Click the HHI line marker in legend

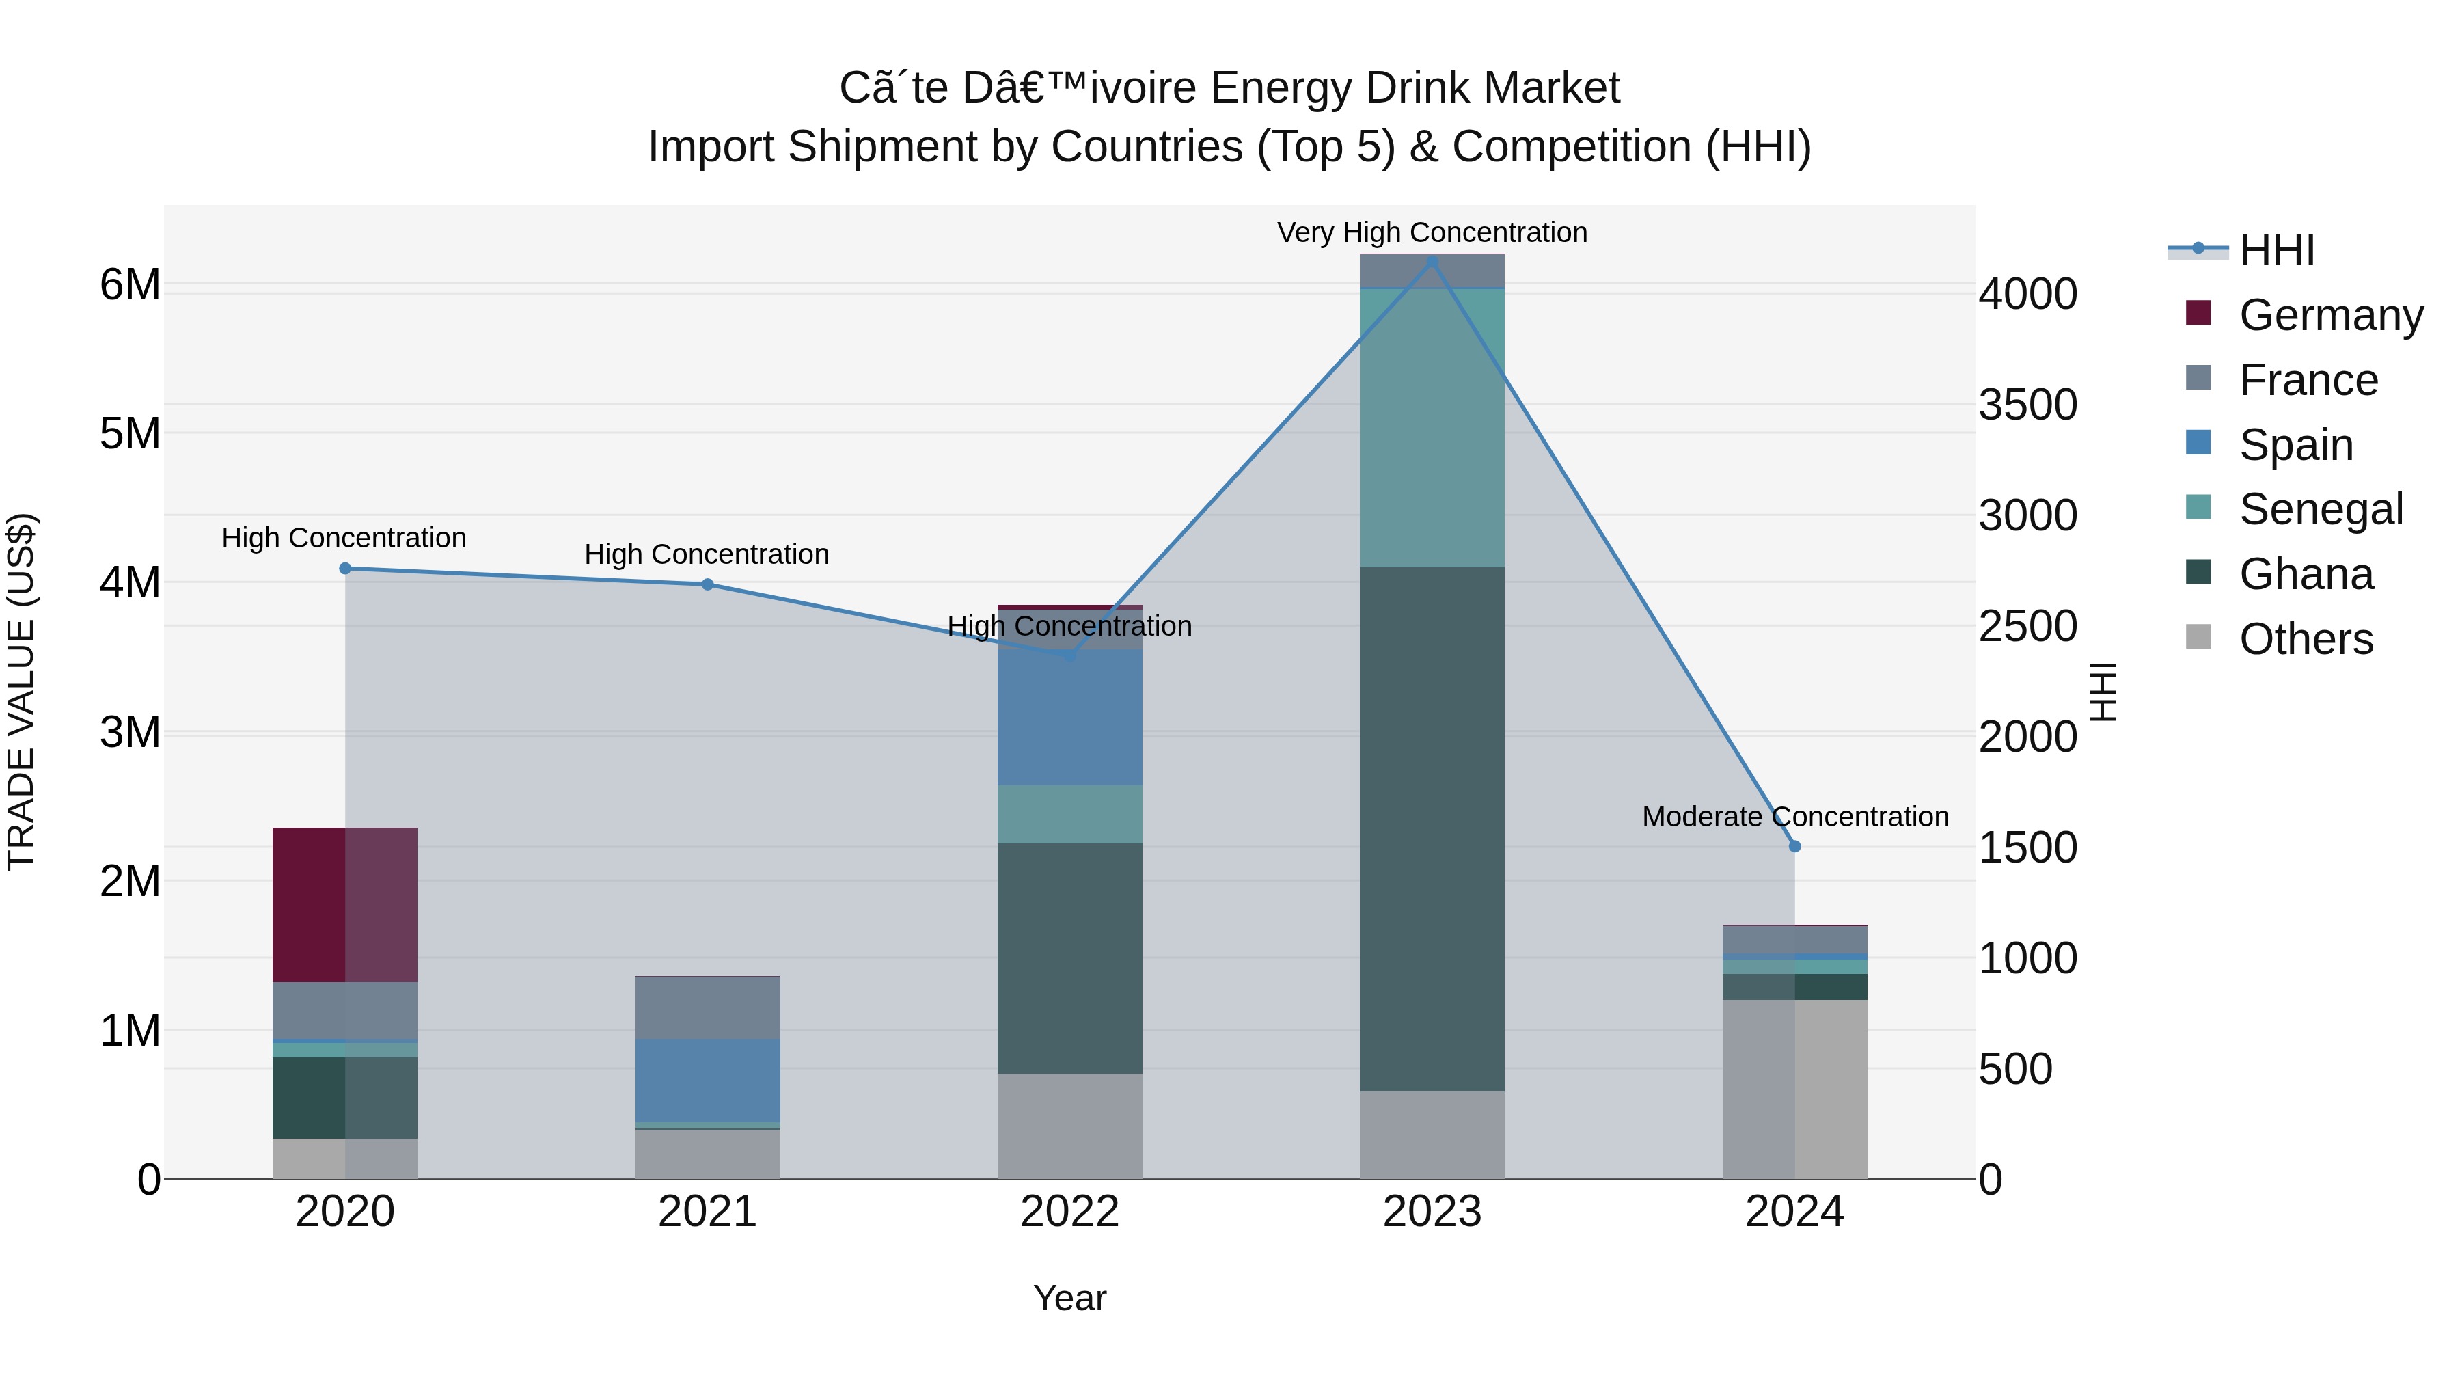point(2198,248)
